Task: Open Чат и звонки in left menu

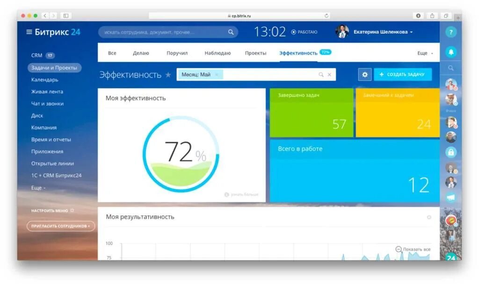Action: pyautogui.click(x=47, y=104)
